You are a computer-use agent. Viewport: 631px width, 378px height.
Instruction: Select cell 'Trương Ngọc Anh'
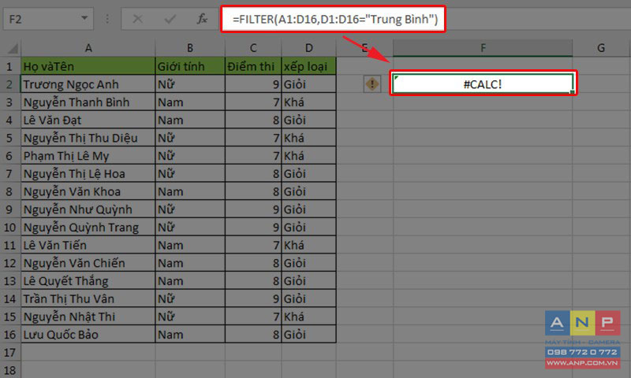point(88,84)
